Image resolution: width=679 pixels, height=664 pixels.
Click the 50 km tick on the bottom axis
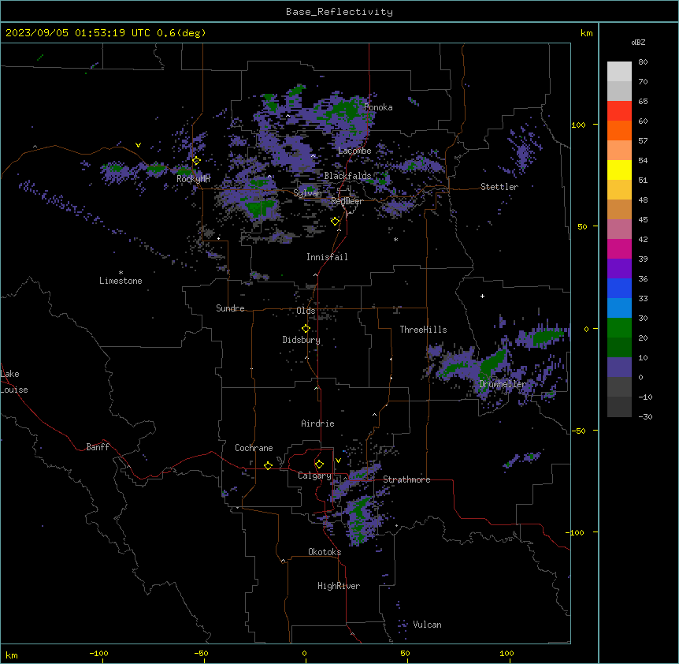405,653
